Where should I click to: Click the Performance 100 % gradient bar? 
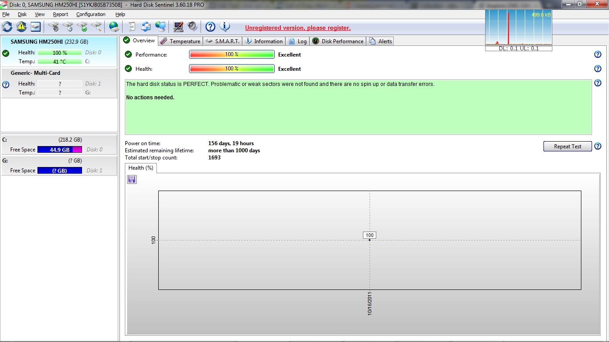[232, 54]
